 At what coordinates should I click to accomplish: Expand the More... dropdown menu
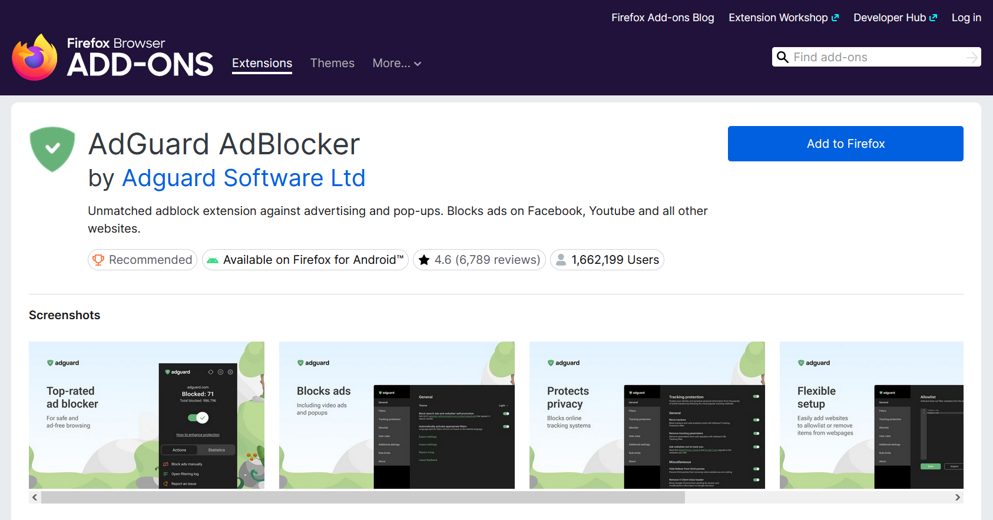(x=397, y=63)
